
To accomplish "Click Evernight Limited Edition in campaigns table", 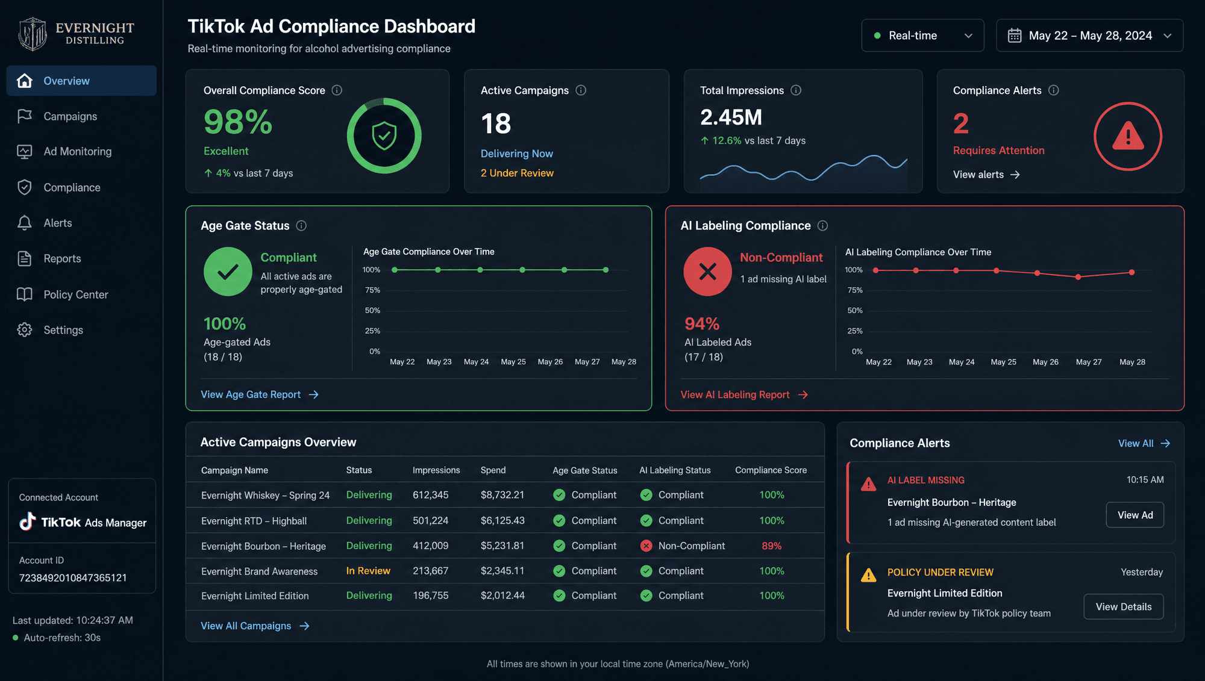I will point(255,595).
